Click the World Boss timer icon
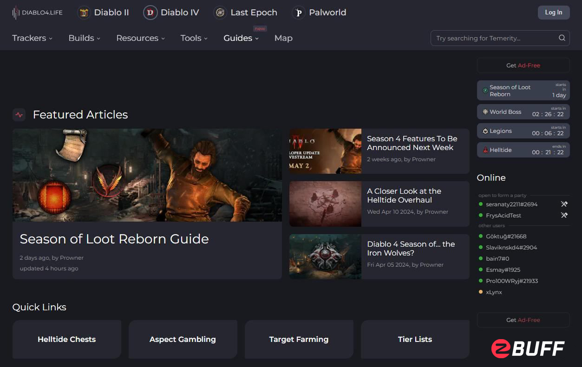The image size is (582, 367). tap(485, 112)
